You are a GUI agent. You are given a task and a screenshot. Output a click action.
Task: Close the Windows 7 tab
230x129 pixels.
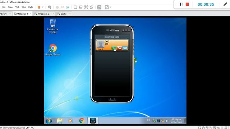tap(31, 14)
